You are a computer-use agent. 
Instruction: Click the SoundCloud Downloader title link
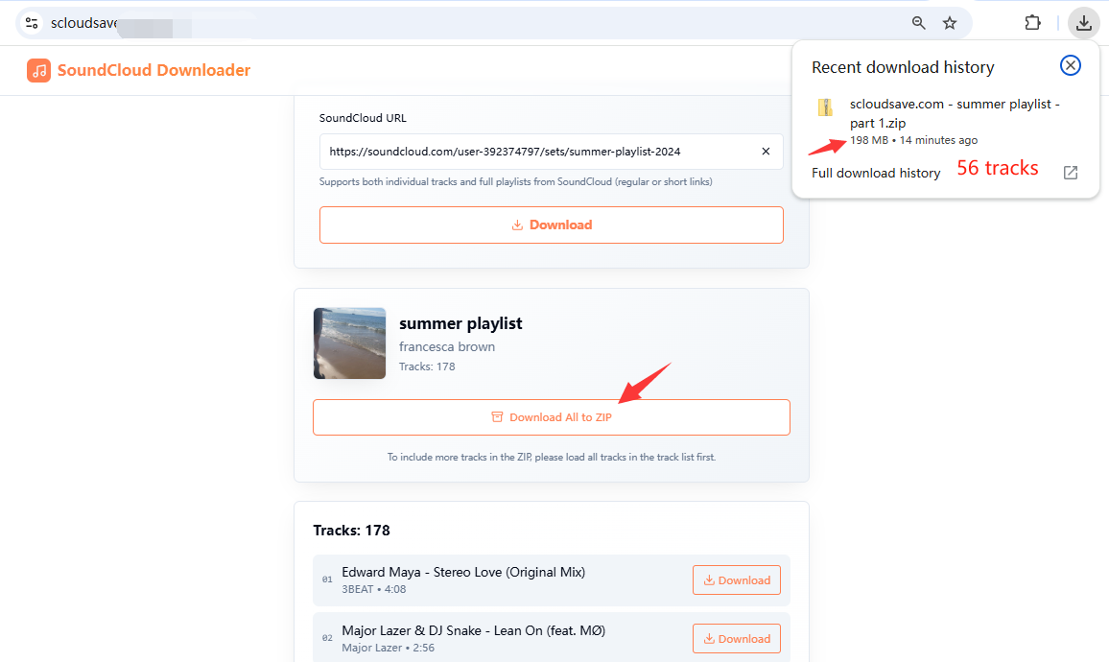point(153,70)
